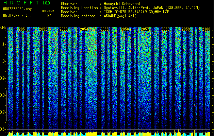Click the name Masayuki Kobayashi
Image resolution: width=214 pixels, height=136 pixels.
(122, 4)
